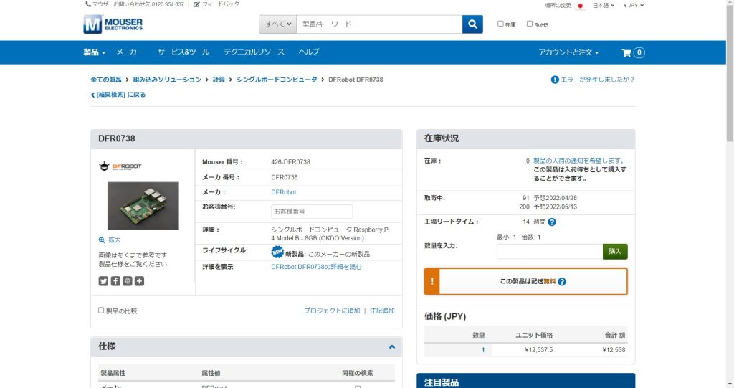Image resolution: width=734 pixels, height=388 pixels.
Task: Click the magnifier zoom icon under image
Action: point(102,240)
